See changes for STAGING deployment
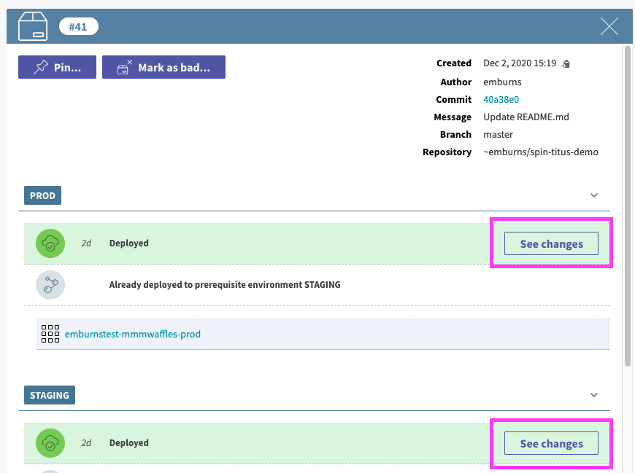The image size is (635, 473). click(x=551, y=443)
